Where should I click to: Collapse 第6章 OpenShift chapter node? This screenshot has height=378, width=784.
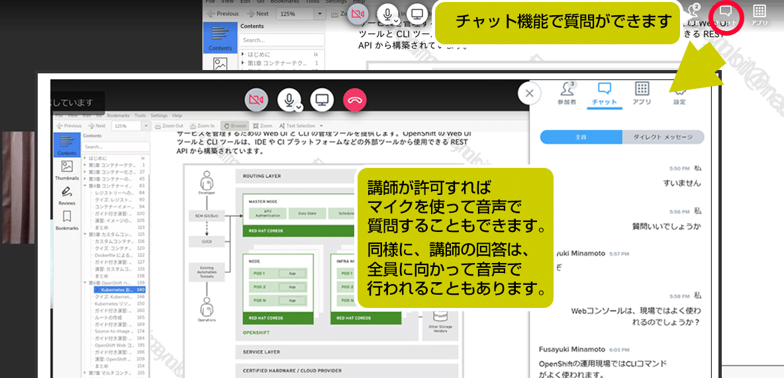click(x=85, y=282)
